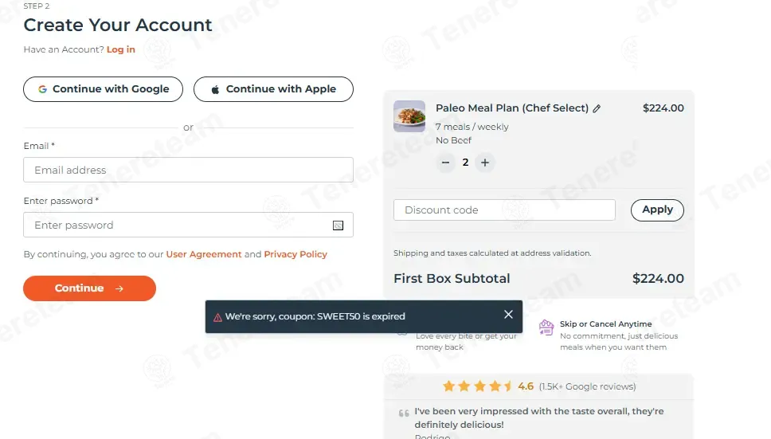Click the warning triangle icon in alert
Screen dimensions: 771x439
coord(217,318)
